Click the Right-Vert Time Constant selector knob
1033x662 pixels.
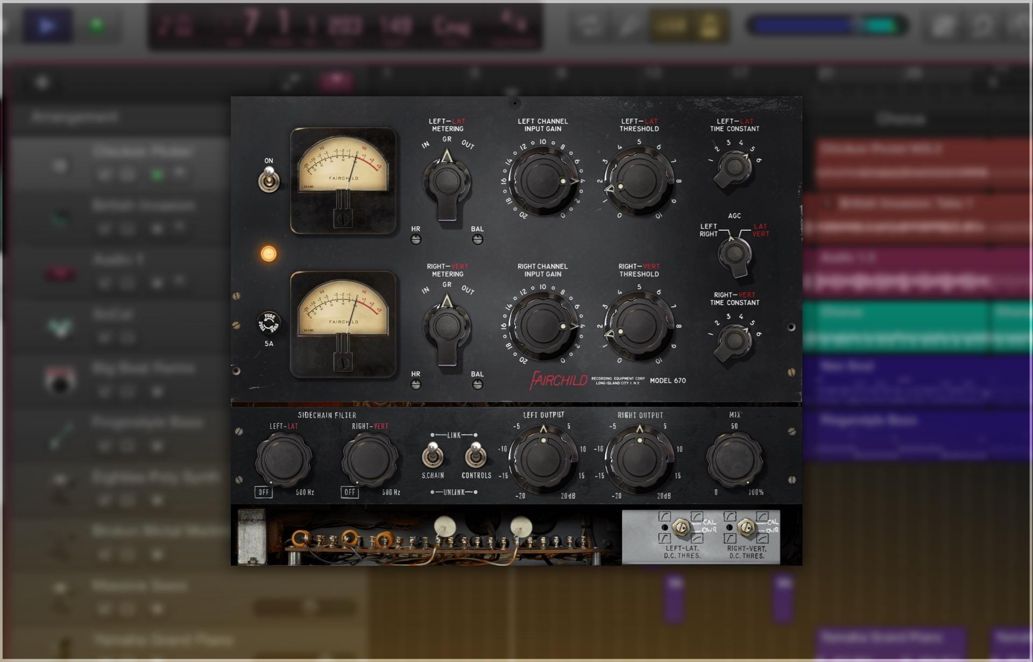[x=734, y=342]
